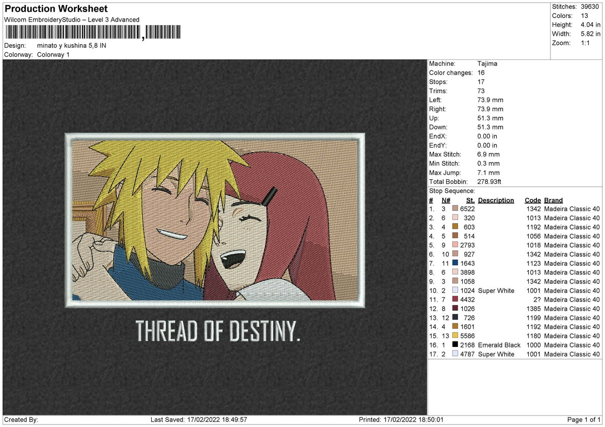Screen dimensions: 605x427
Task: Click the EndX value '0.00 in'
Action: tap(487, 136)
